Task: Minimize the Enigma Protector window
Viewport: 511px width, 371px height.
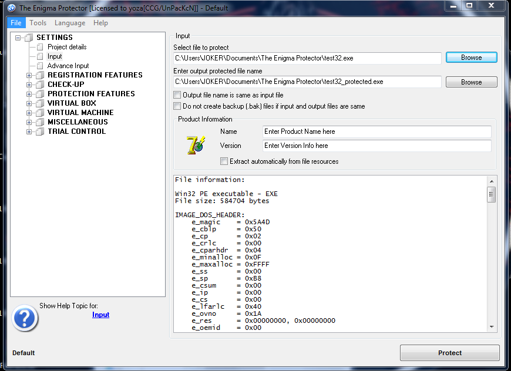Action: (453, 5)
